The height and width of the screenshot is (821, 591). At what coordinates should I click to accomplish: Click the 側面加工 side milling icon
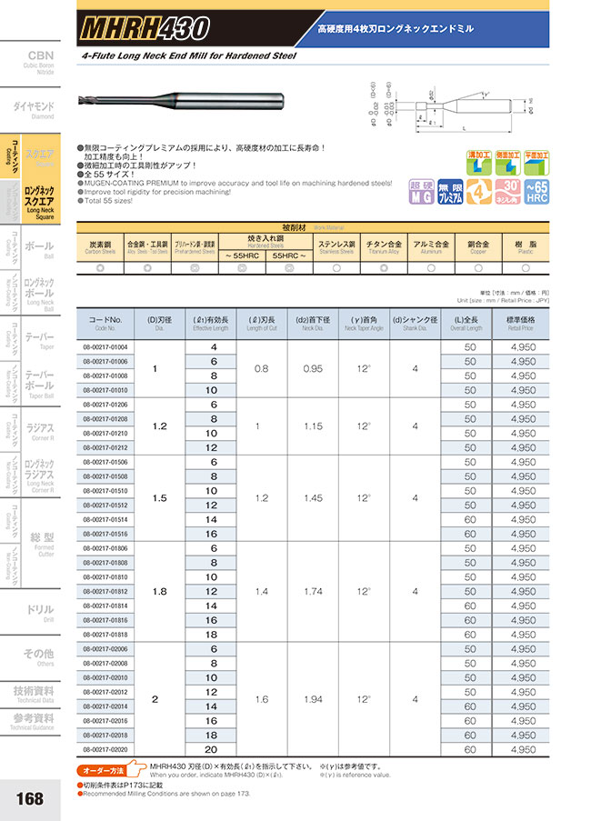point(507,163)
